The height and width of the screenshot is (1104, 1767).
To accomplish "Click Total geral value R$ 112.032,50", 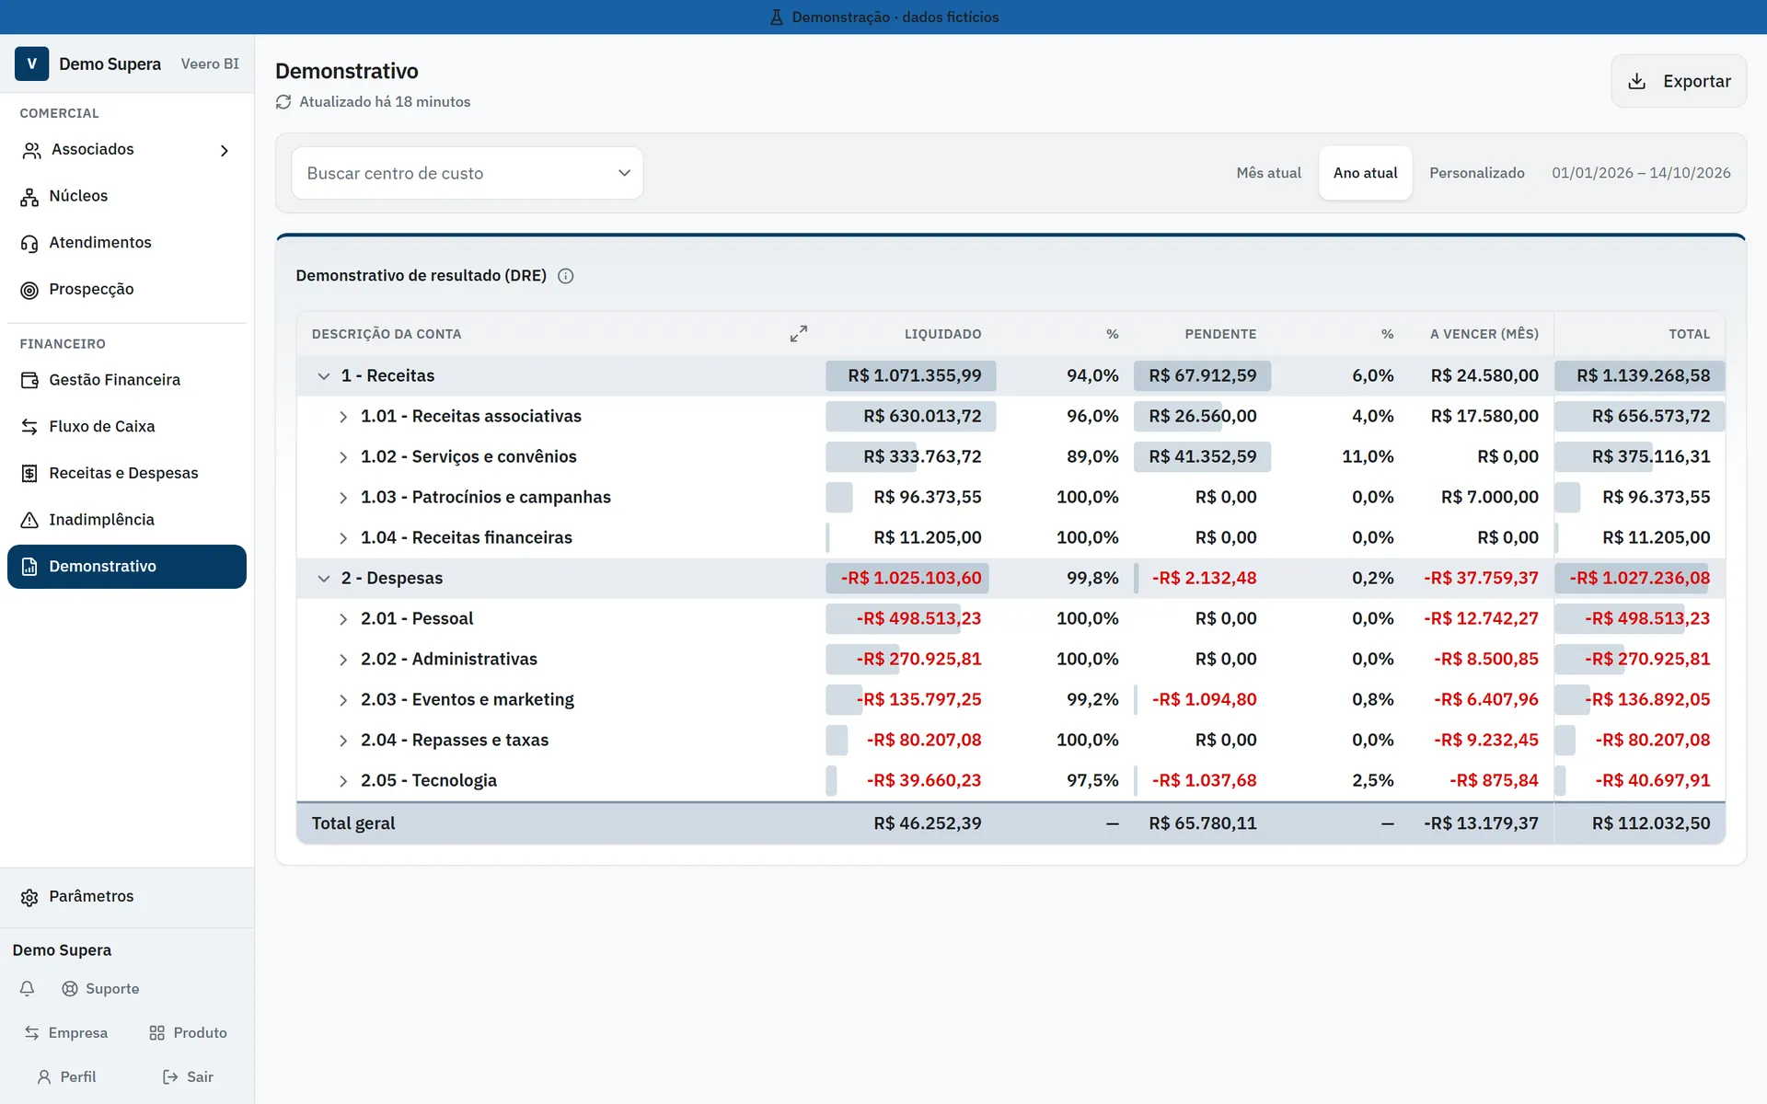I will (x=1651, y=823).
